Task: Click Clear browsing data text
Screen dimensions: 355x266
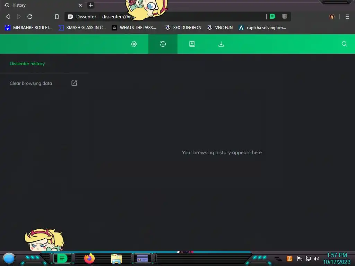Action: 31,83
